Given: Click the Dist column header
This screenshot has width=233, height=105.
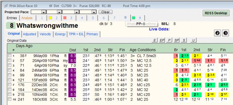Looking at the screenshot, I should [x=73, y=50].
